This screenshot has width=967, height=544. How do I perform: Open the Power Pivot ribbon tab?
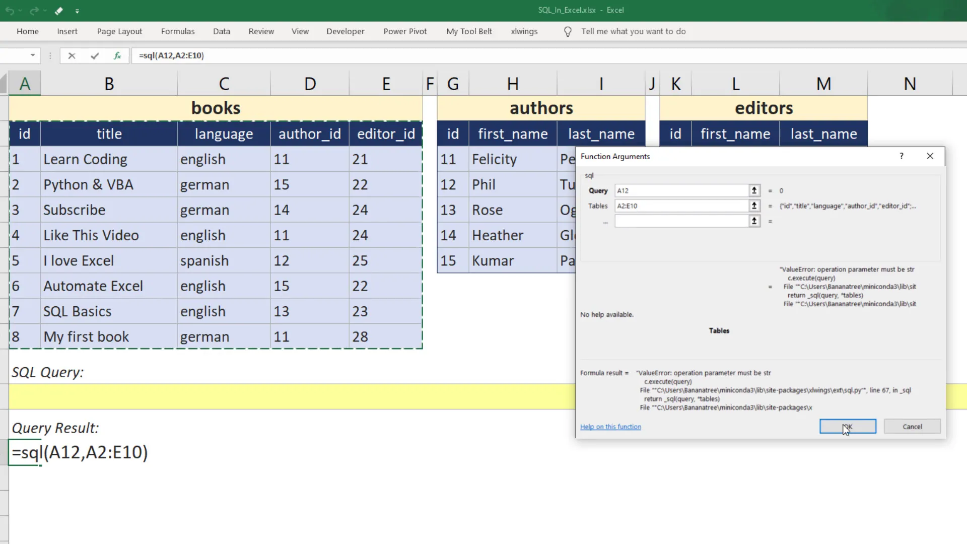pyautogui.click(x=405, y=31)
